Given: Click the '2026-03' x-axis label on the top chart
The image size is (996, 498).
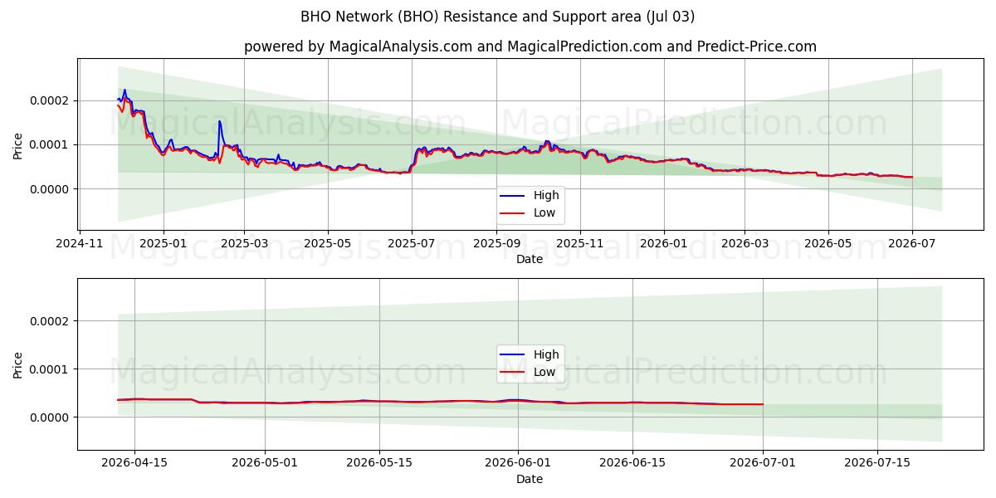Looking at the screenshot, I should click(745, 243).
